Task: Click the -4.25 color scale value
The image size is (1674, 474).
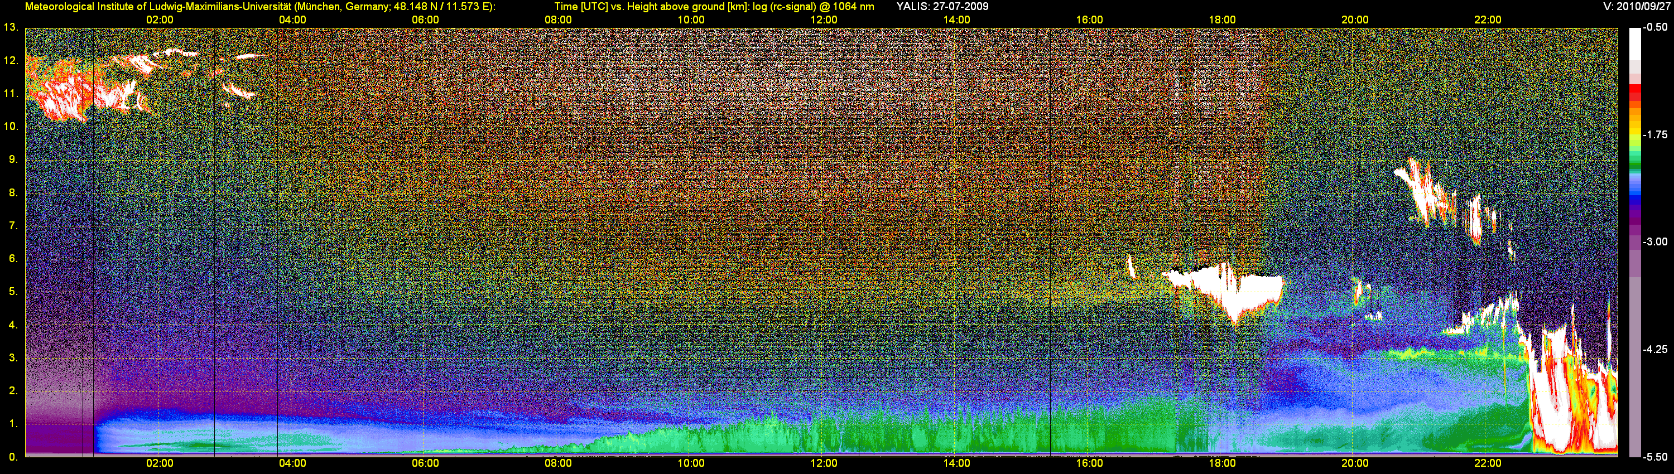Action: coord(1655,349)
